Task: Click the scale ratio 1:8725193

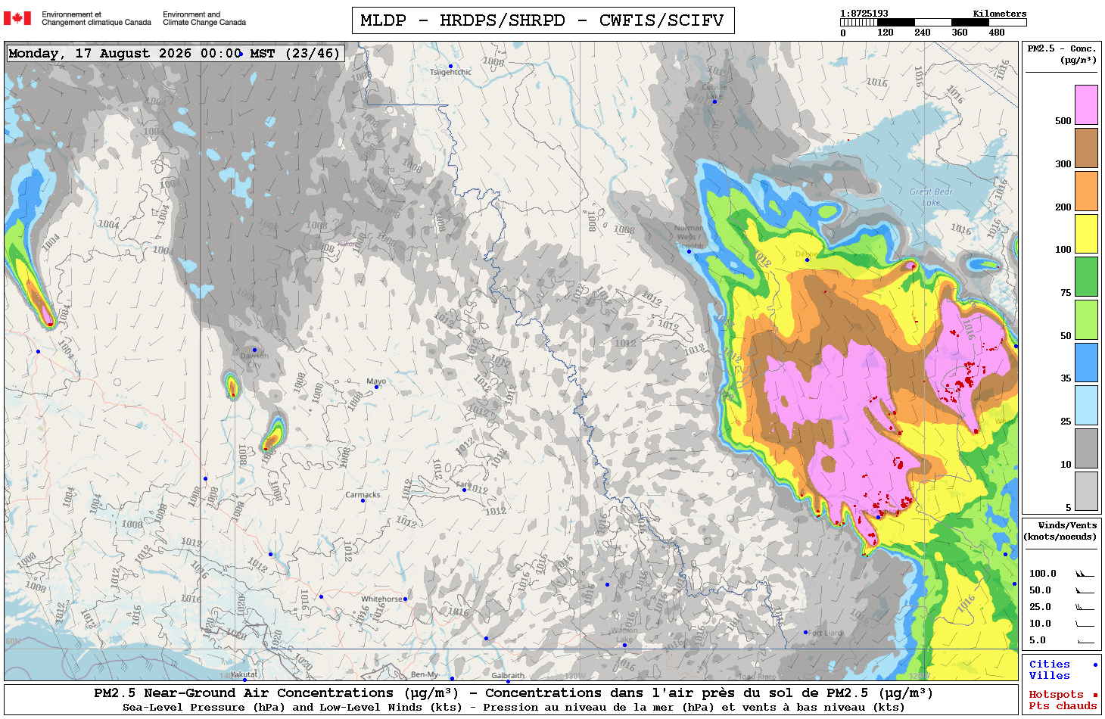Action: point(864,13)
